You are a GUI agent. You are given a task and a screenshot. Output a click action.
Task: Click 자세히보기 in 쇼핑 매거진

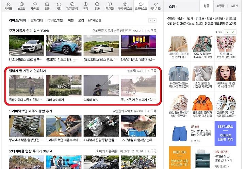point(222,166)
